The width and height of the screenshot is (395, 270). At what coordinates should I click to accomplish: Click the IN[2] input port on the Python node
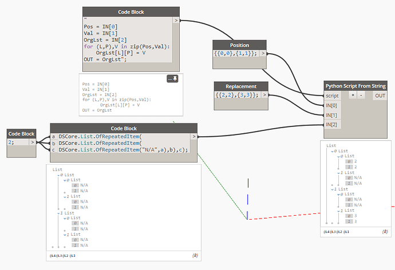tap(333, 124)
